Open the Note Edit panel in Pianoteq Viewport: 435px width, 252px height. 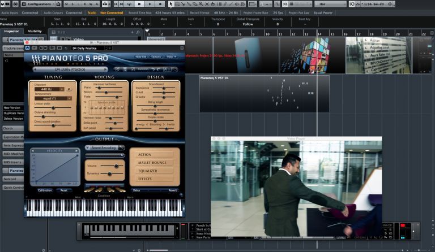140,57
